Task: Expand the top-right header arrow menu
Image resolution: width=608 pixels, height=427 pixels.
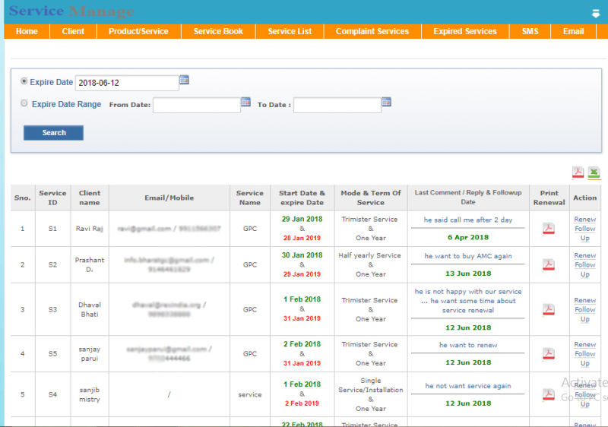Action: [596, 13]
